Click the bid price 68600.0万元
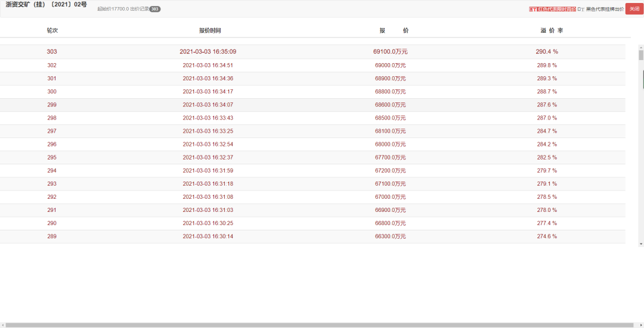 pos(390,105)
